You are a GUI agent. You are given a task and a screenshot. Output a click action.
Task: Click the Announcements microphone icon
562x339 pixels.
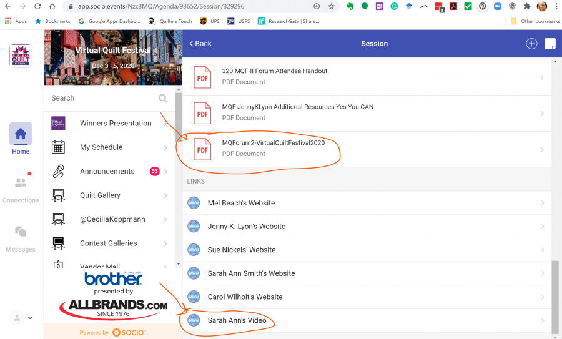(x=58, y=171)
